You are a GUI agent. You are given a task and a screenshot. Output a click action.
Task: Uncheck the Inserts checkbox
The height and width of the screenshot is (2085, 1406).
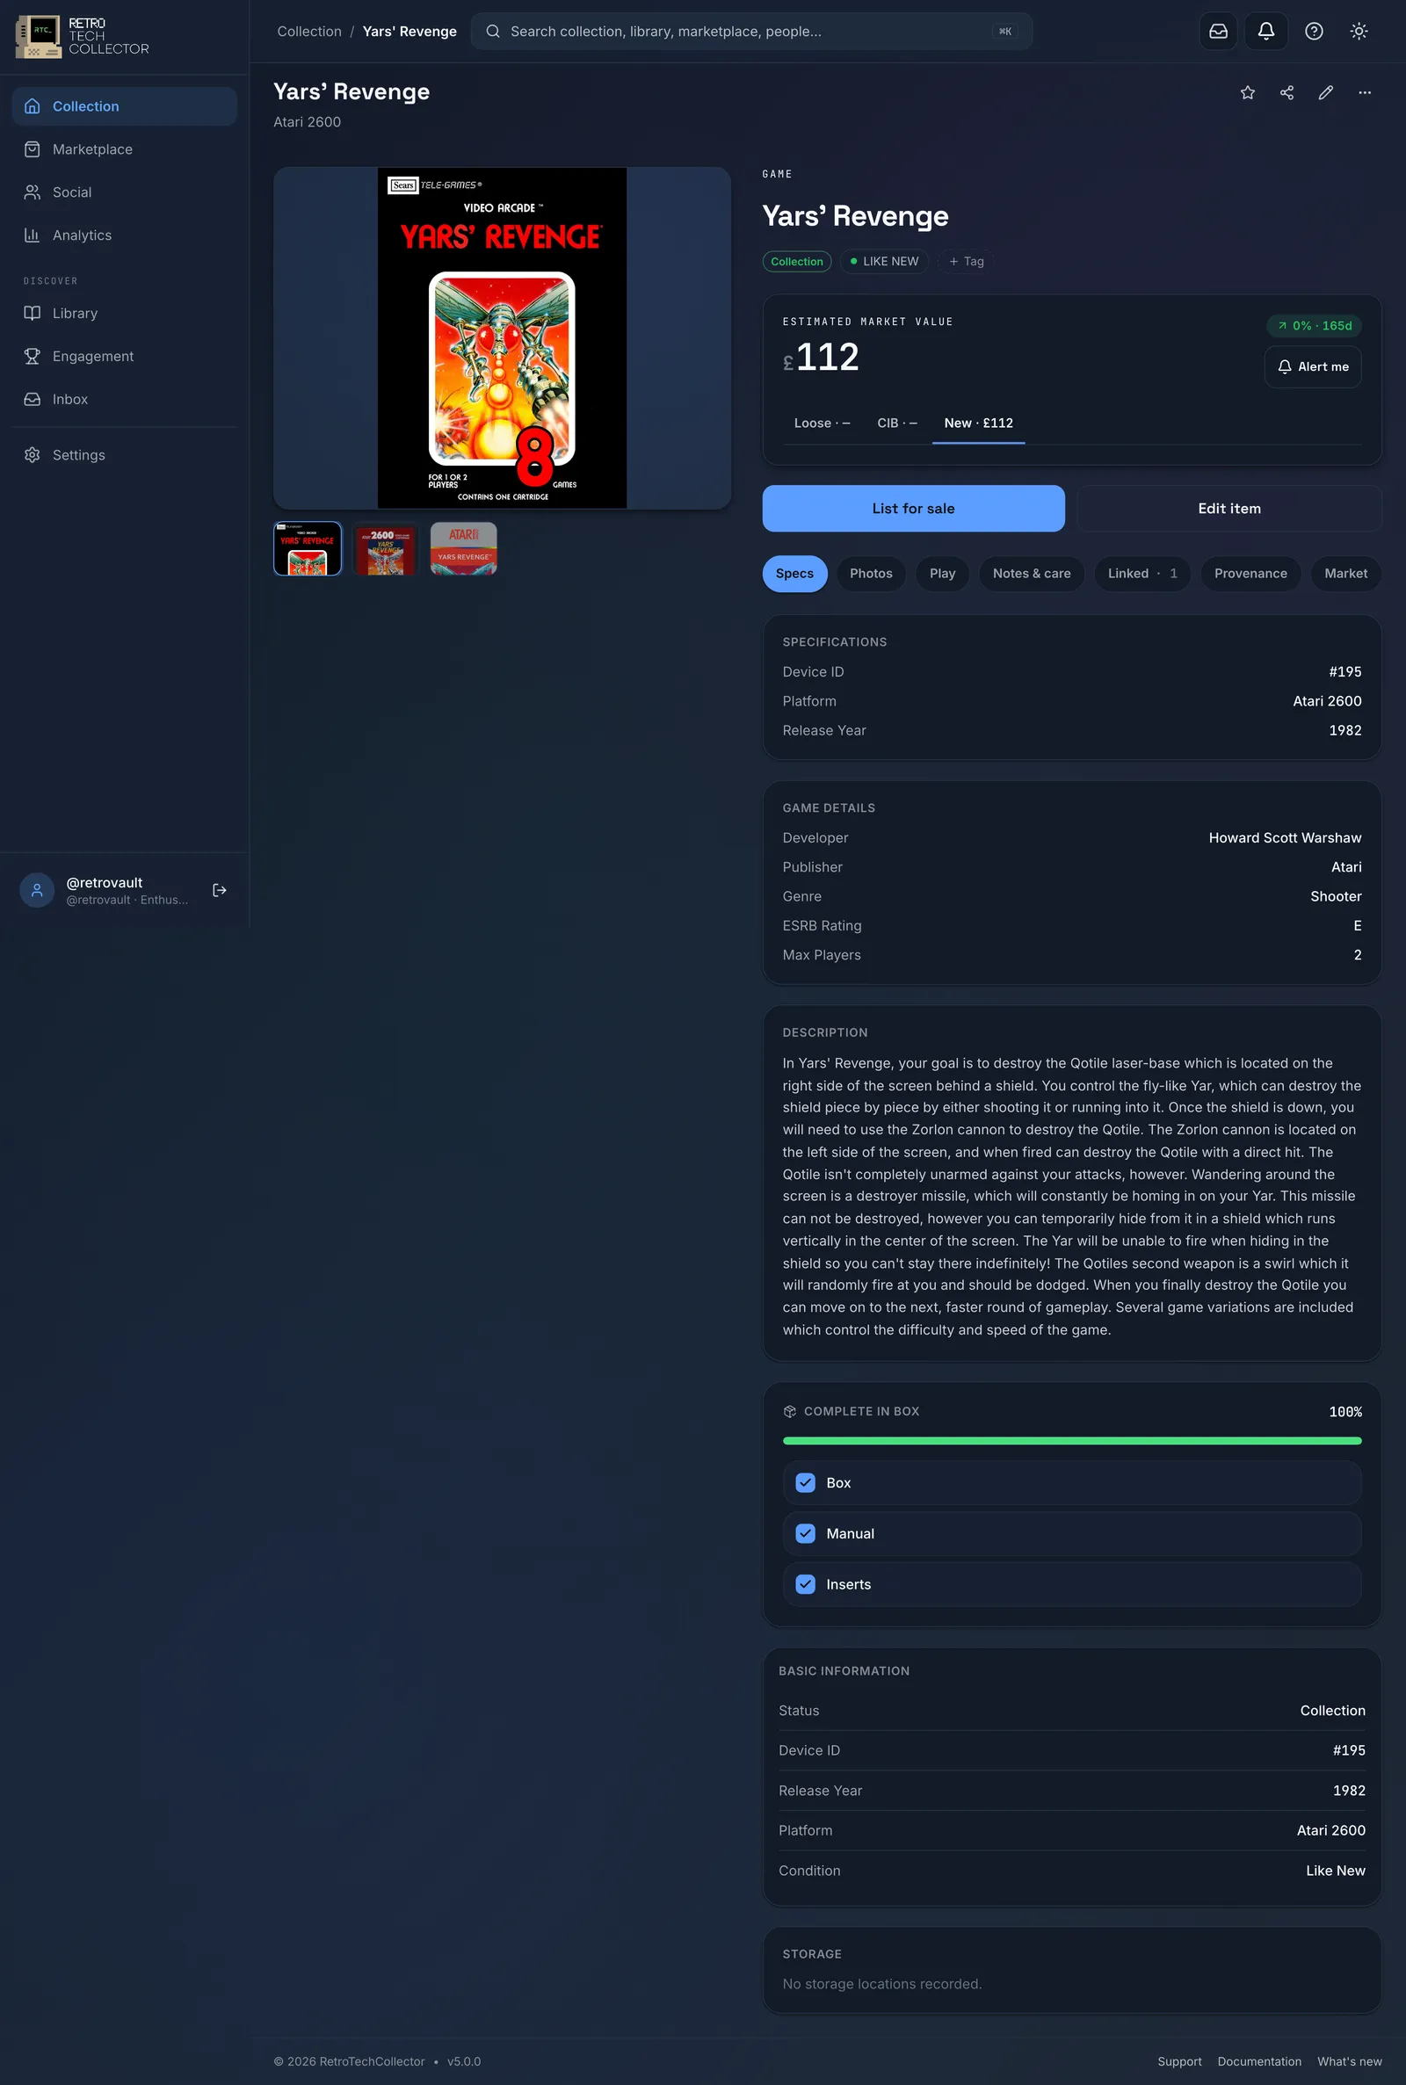(805, 1584)
